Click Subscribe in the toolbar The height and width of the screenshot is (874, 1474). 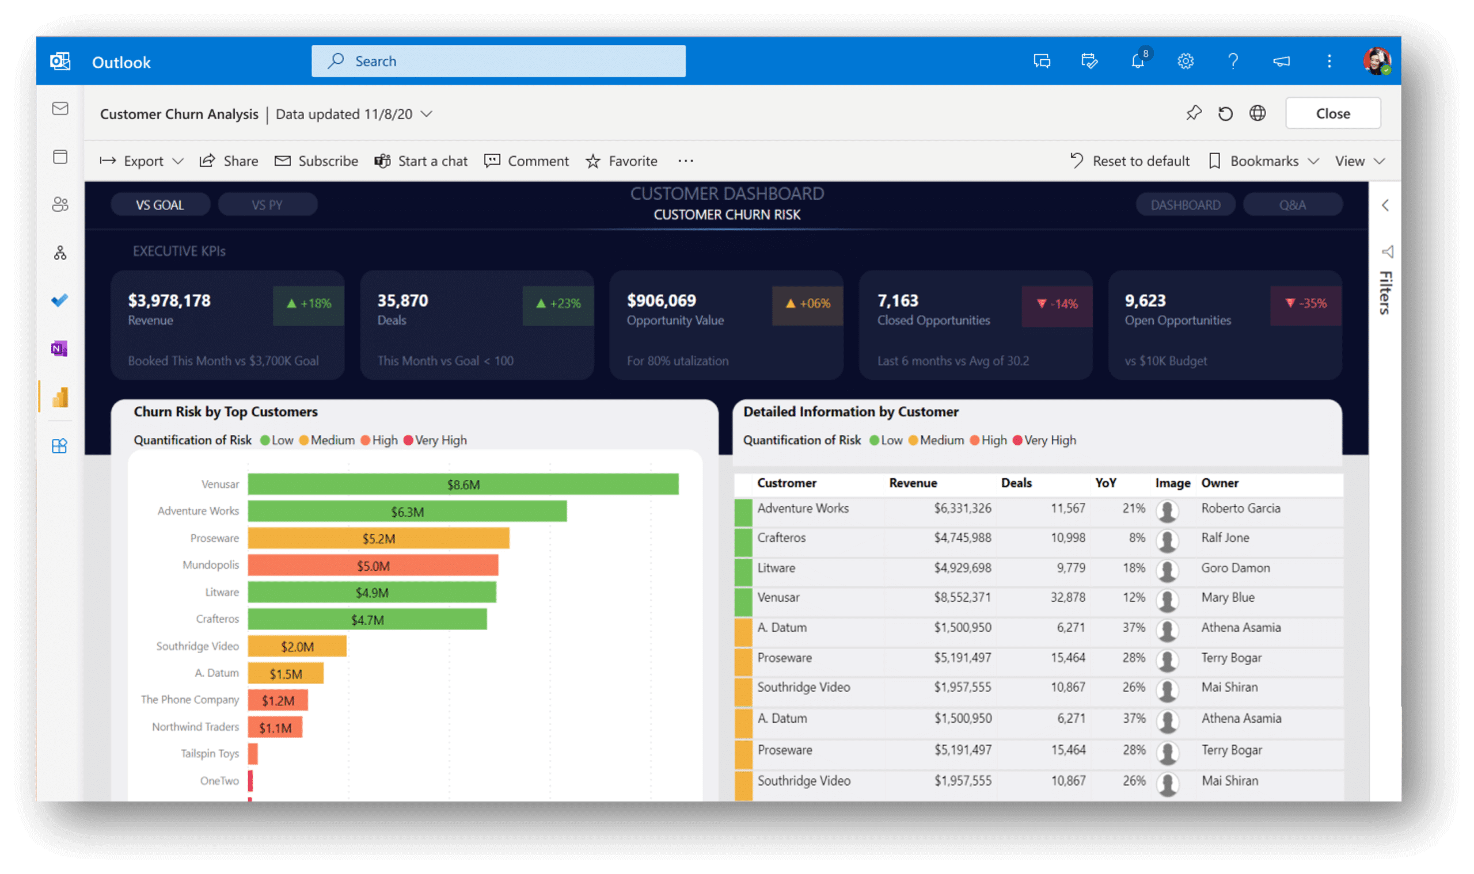tap(317, 161)
